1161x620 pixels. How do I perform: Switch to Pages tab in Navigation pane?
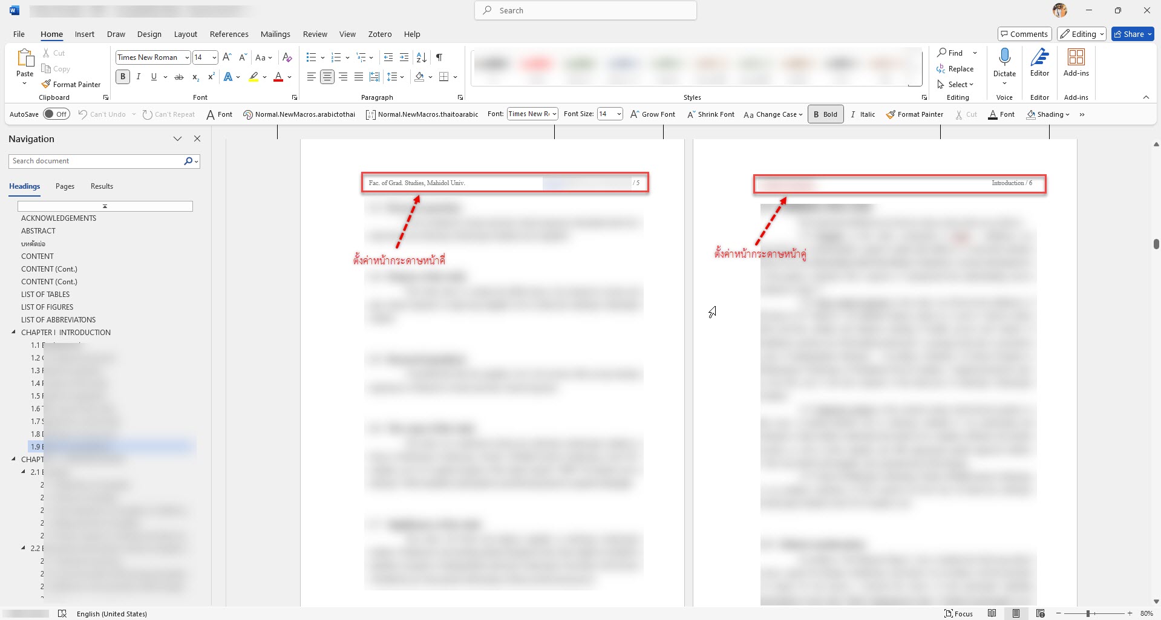[65, 186]
